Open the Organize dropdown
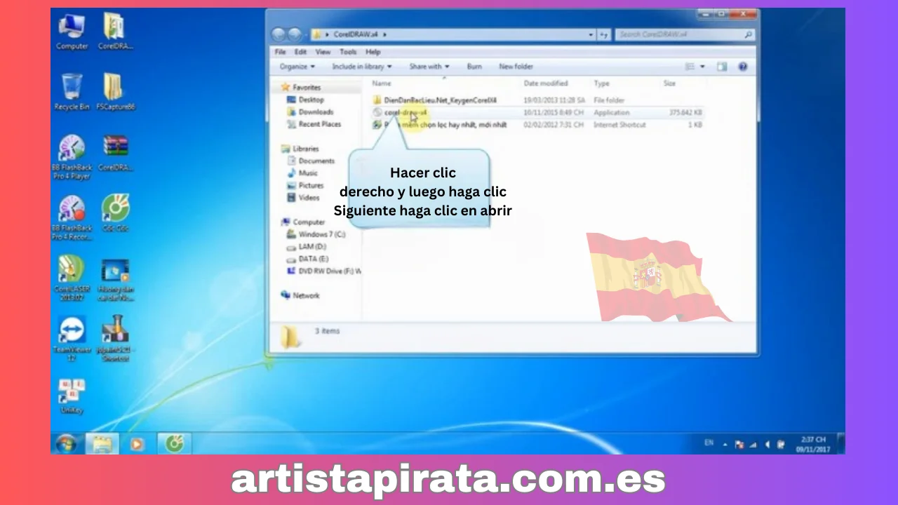 [297, 67]
